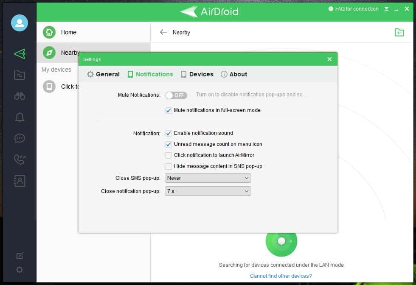416x285 pixels.
Task: Open the Messages chat bubble icon
Action: [20, 138]
